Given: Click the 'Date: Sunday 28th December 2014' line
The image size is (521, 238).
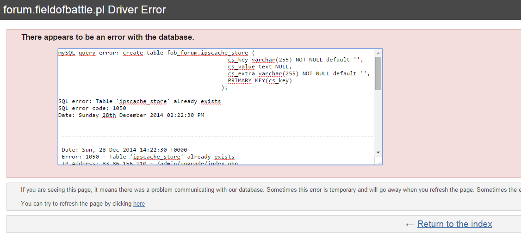Looking at the screenshot, I should point(131,115).
